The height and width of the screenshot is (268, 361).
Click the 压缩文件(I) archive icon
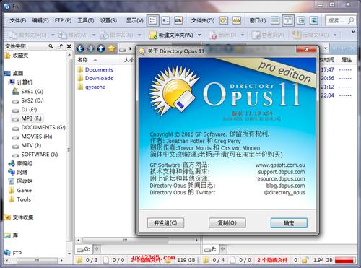[296, 35]
